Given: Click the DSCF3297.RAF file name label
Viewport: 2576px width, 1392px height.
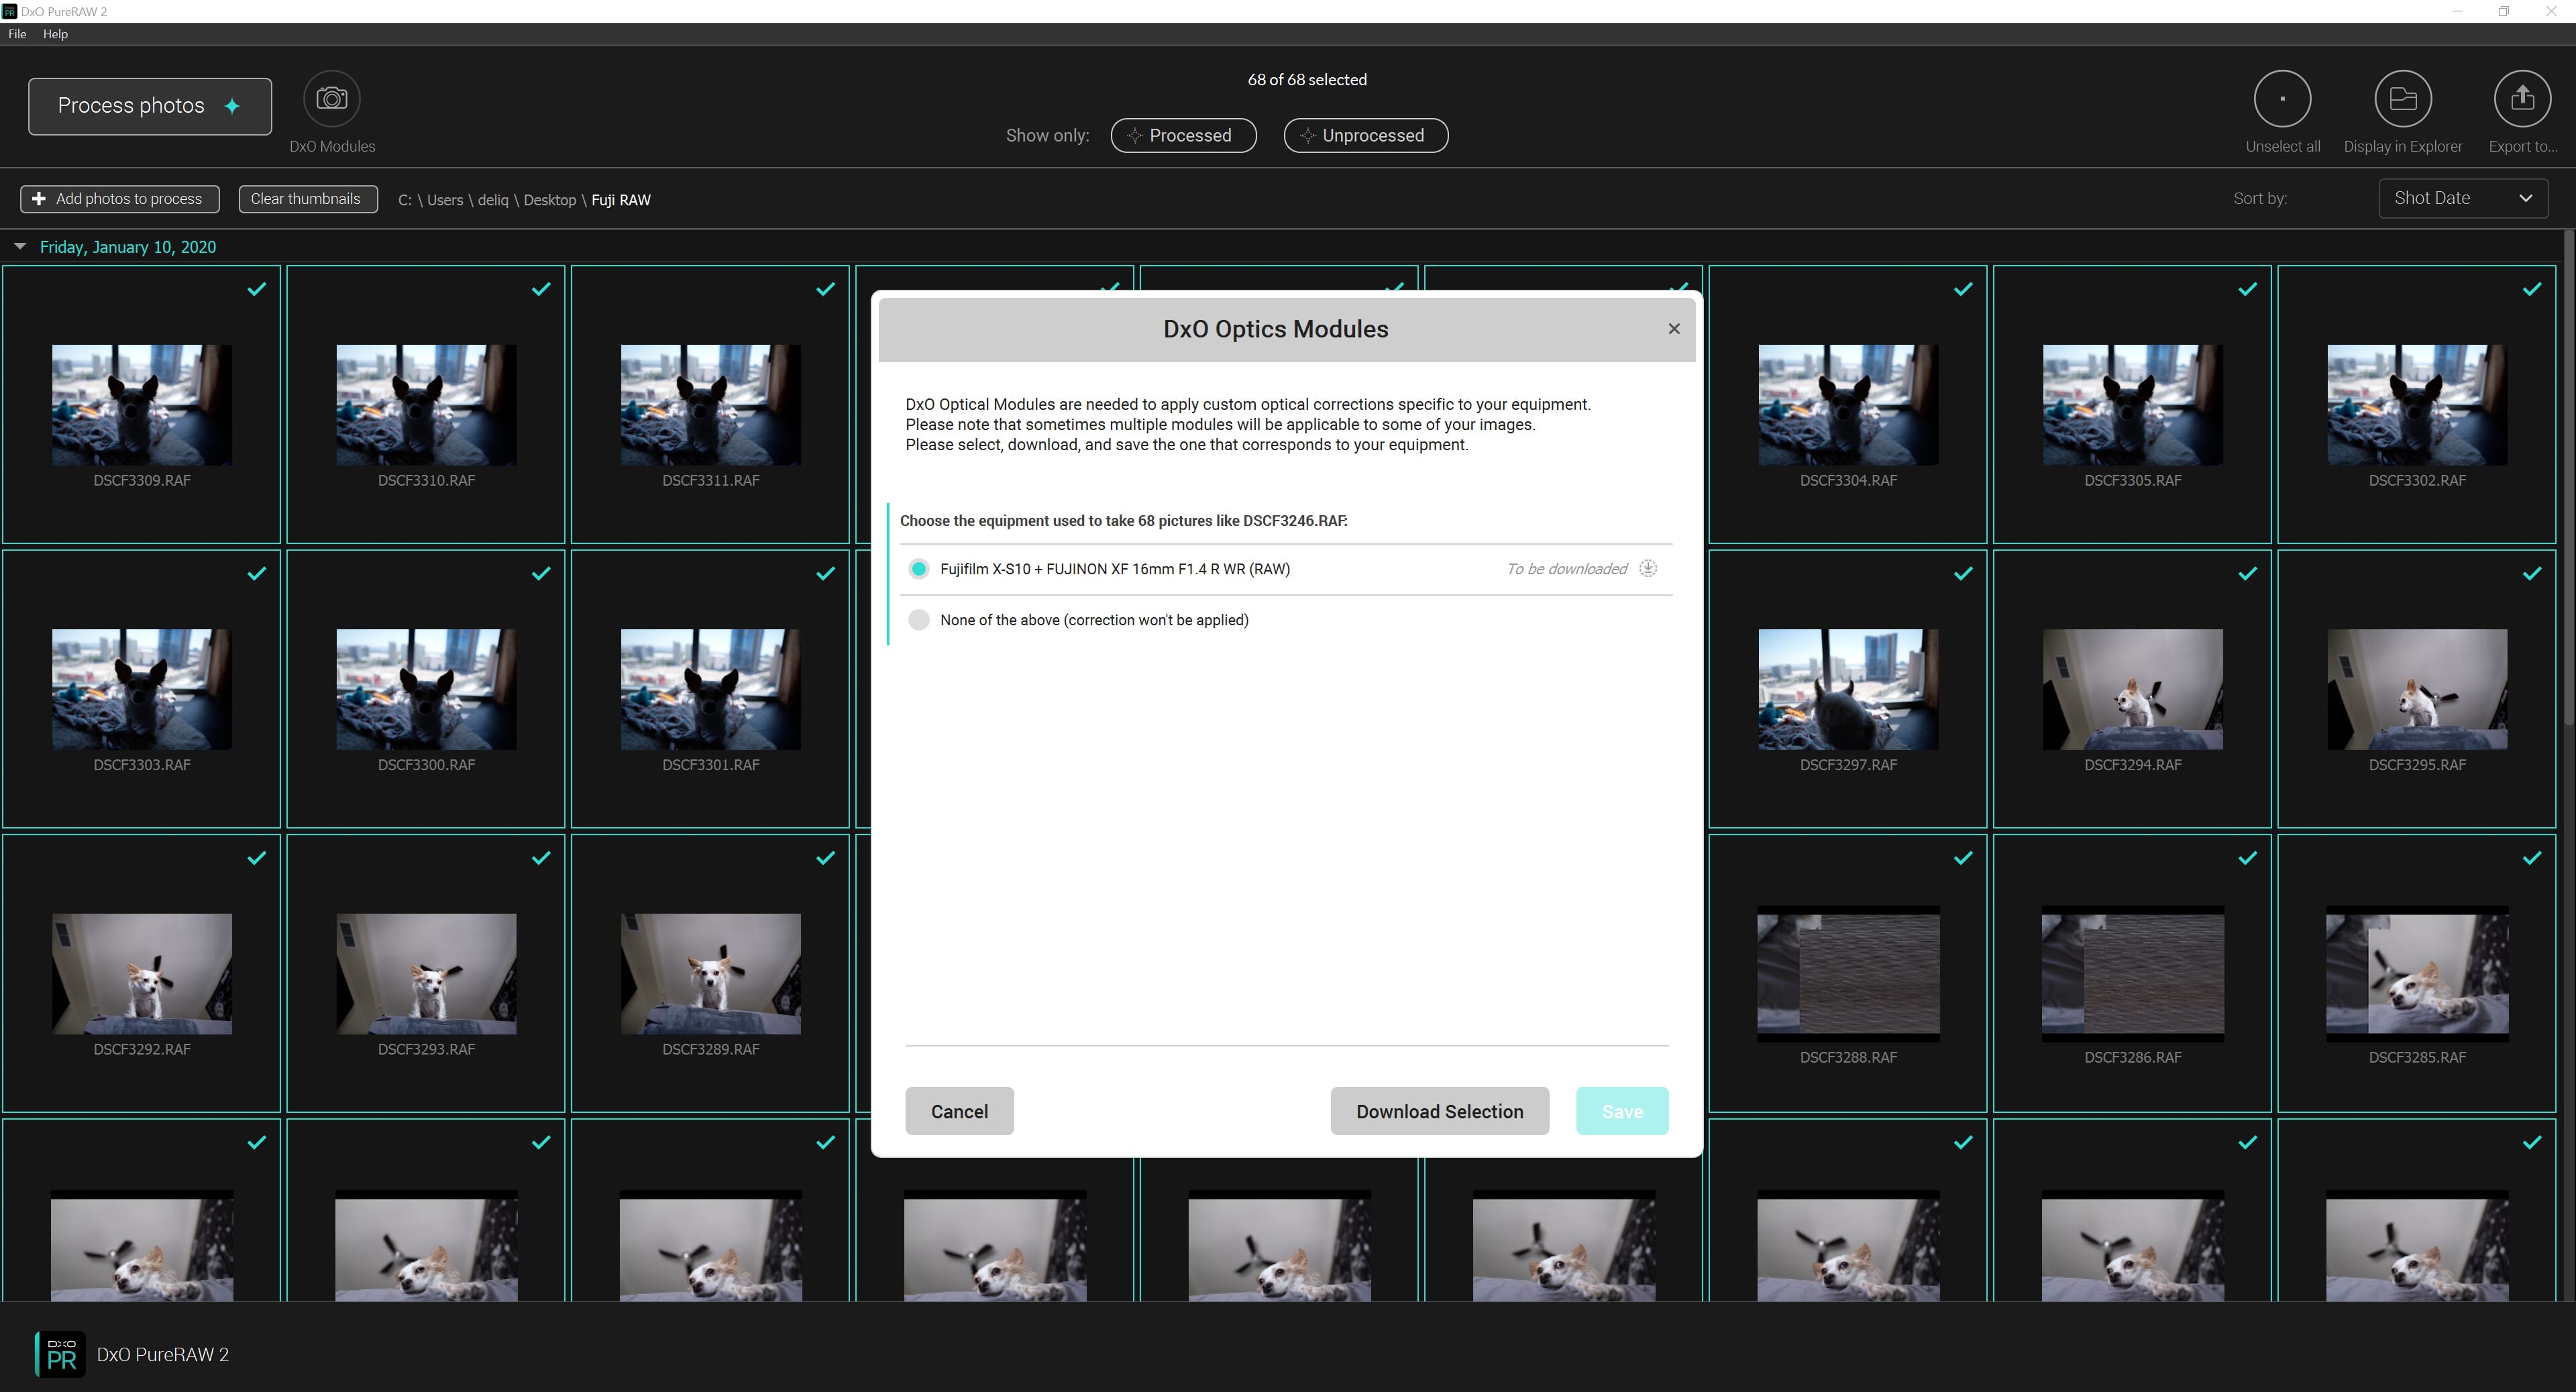Looking at the screenshot, I should click(1848, 765).
